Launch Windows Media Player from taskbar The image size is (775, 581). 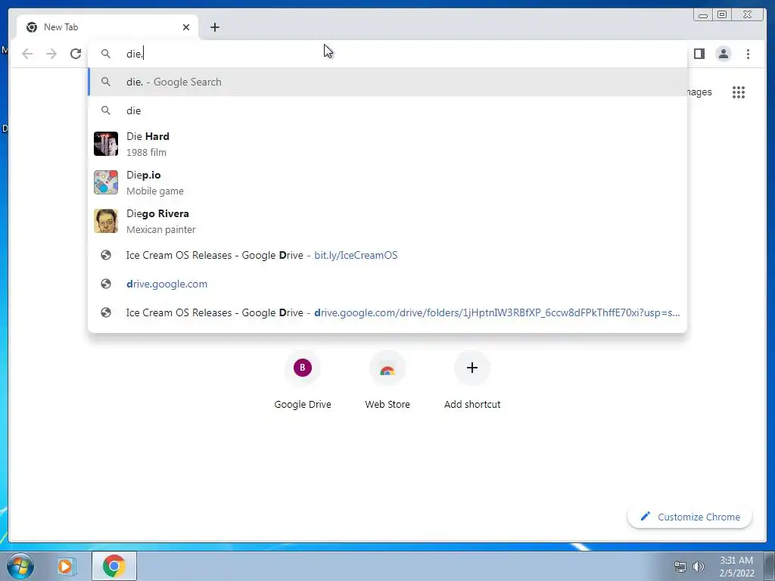(65, 566)
